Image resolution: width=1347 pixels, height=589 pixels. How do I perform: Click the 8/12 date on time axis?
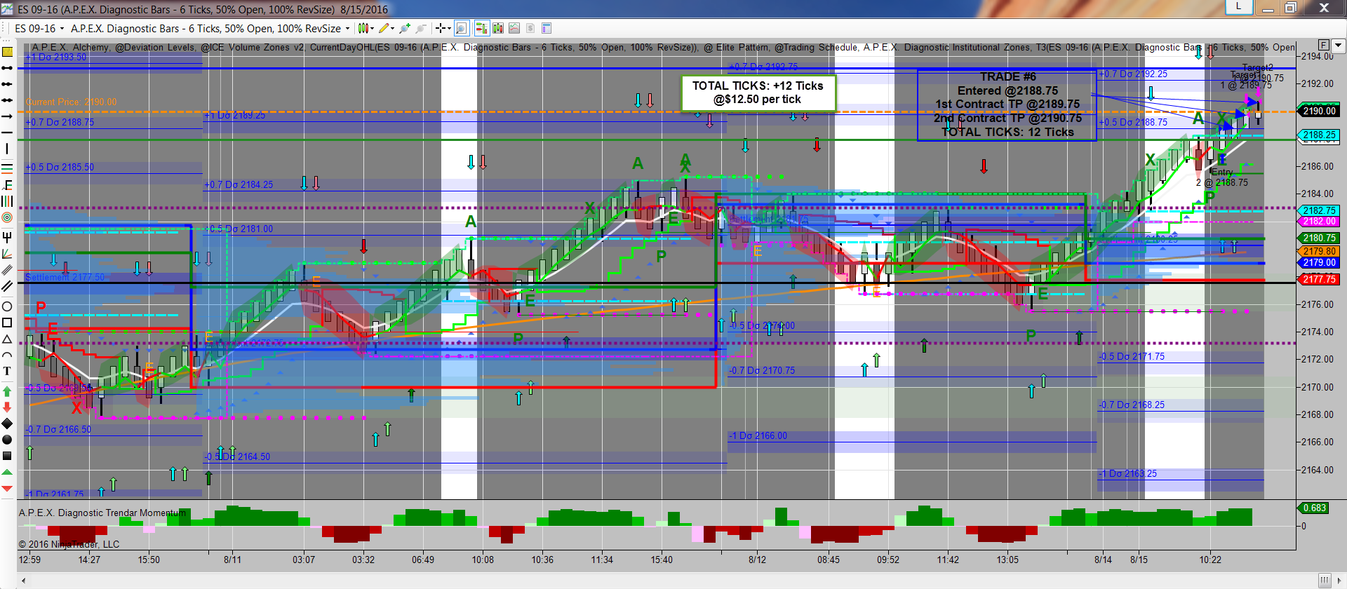(757, 560)
